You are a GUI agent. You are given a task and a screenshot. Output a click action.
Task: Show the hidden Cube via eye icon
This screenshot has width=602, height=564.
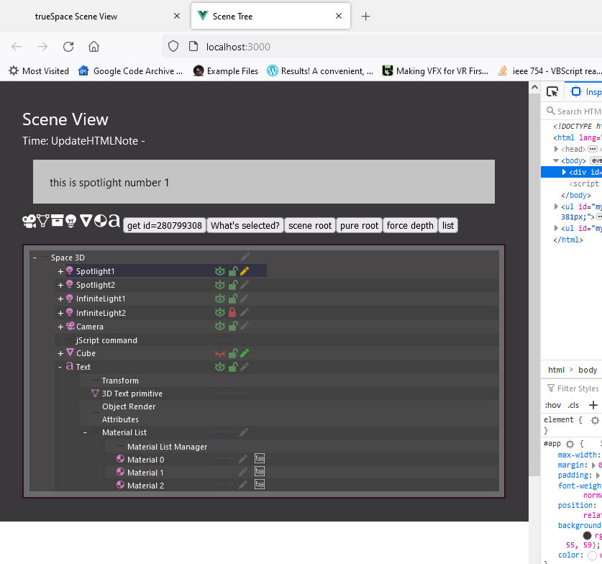[x=219, y=354]
